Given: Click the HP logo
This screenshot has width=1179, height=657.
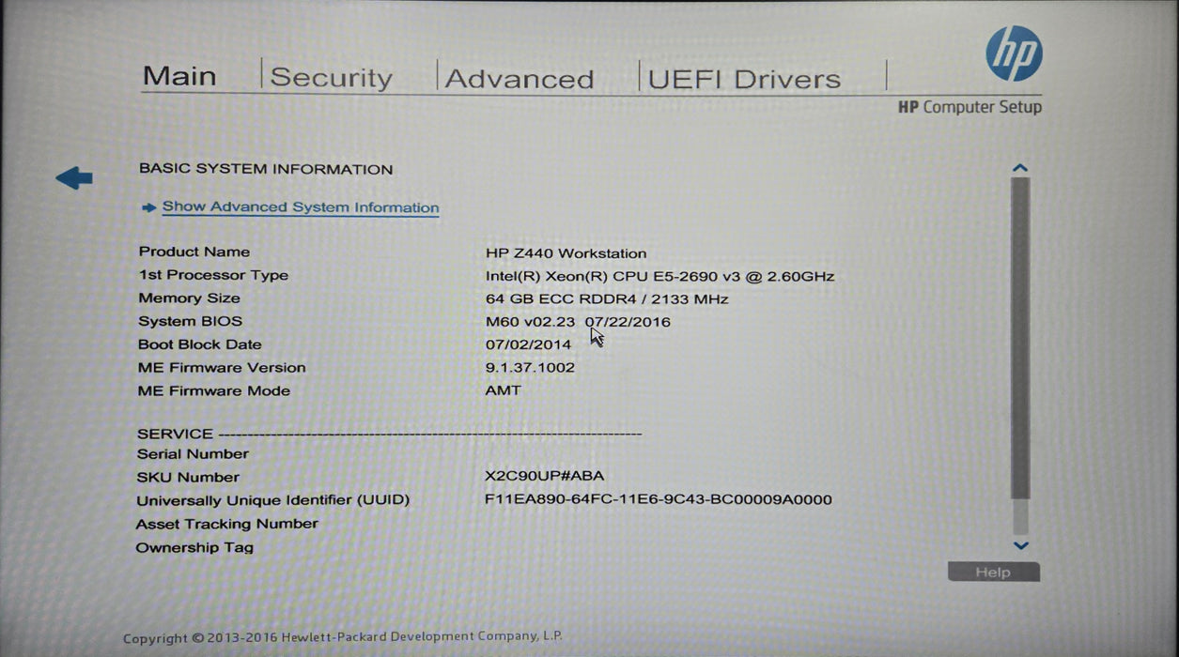Looking at the screenshot, I should point(1014,53).
